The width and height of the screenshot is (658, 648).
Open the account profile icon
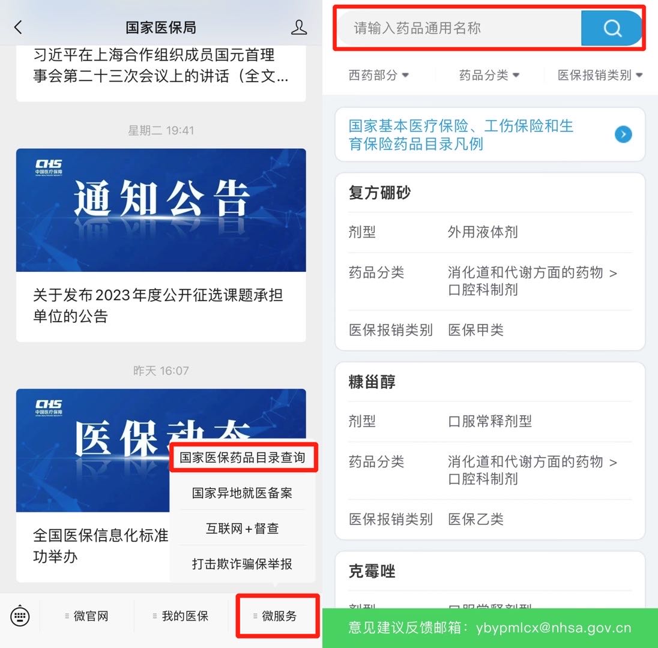tap(299, 27)
